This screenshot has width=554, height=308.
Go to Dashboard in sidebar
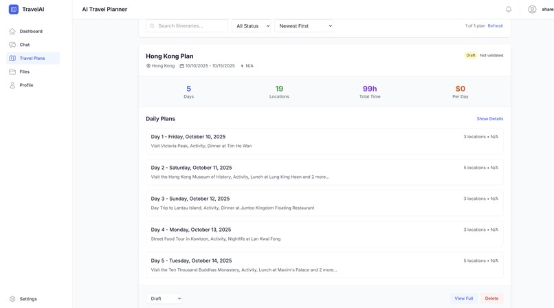[x=33, y=32]
